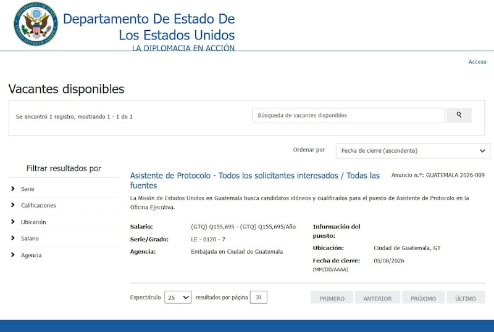
Task: Click the IR go button
Action: click(258, 298)
